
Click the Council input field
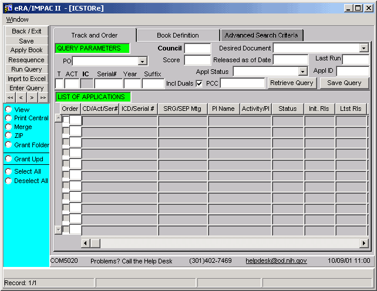click(197, 48)
